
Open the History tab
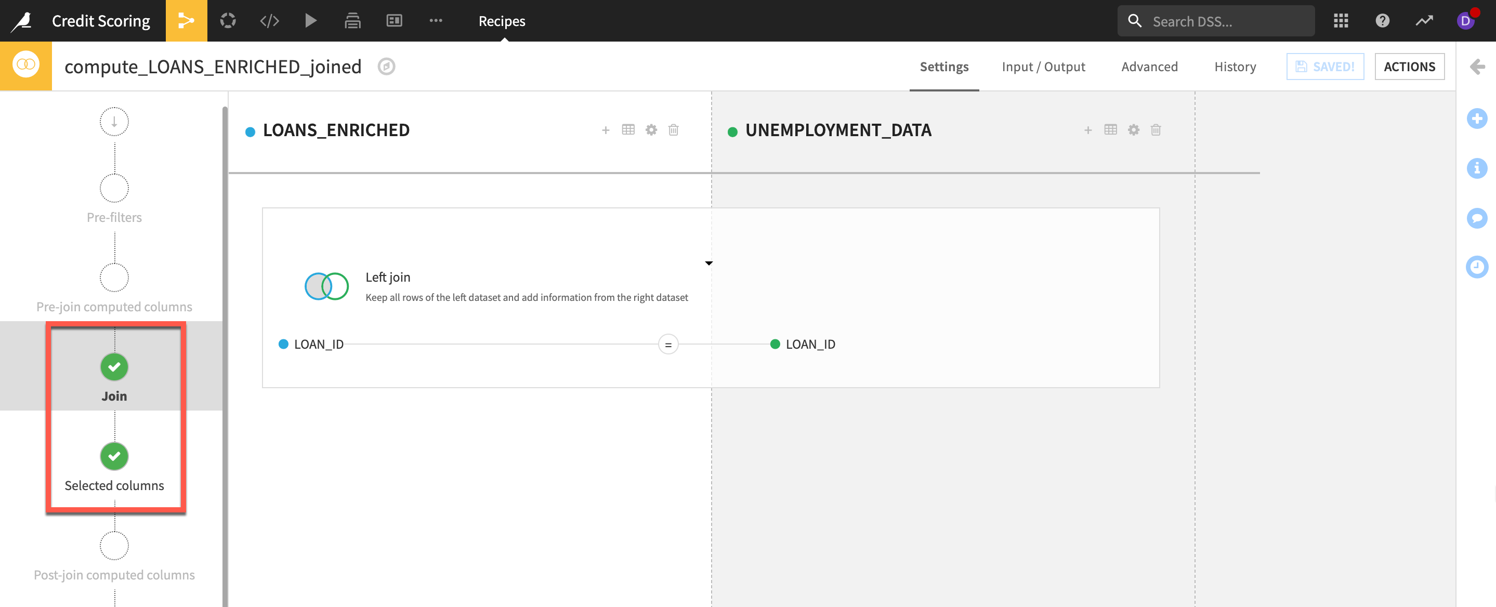point(1235,67)
